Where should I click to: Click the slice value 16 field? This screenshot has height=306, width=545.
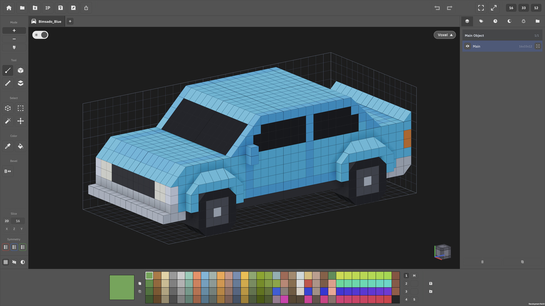click(18, 221)
